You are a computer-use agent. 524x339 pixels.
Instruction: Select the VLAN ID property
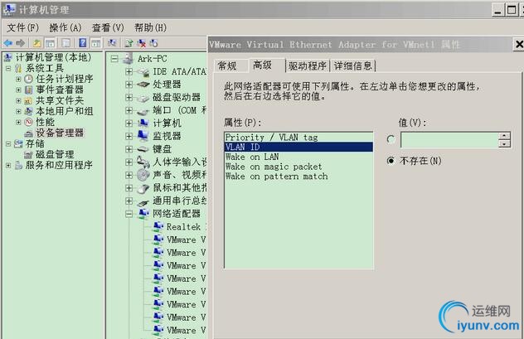[298, 147]
